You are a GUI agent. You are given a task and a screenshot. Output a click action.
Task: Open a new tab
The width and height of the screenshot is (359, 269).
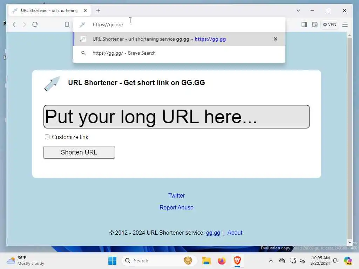(x=98, y=11)
